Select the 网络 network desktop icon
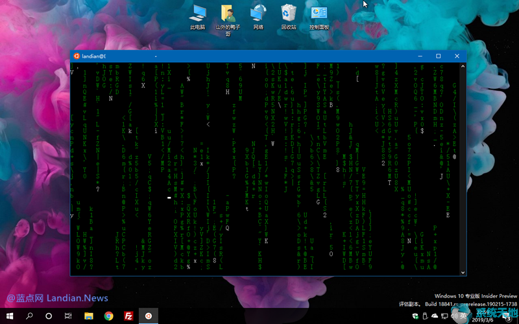 (258, 17)
